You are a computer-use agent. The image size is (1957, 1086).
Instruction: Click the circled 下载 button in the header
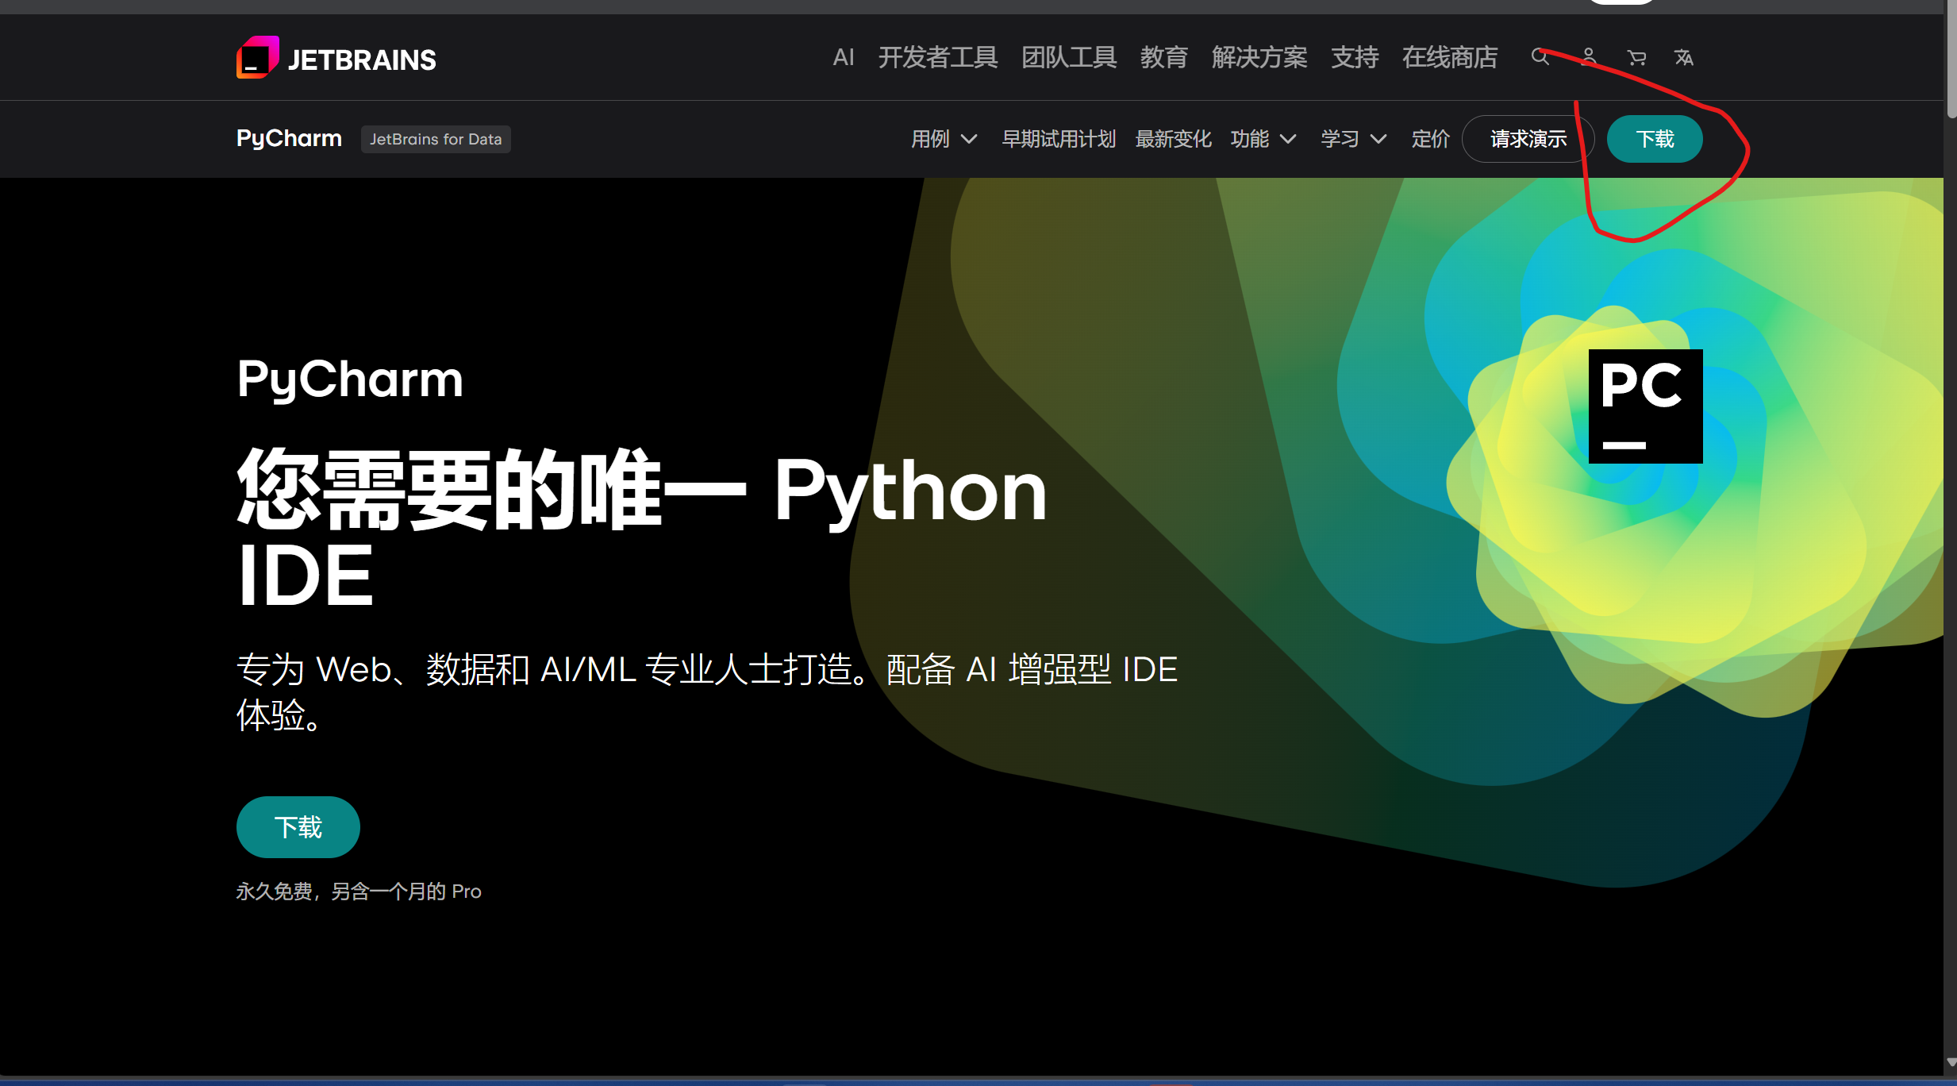1654,139
